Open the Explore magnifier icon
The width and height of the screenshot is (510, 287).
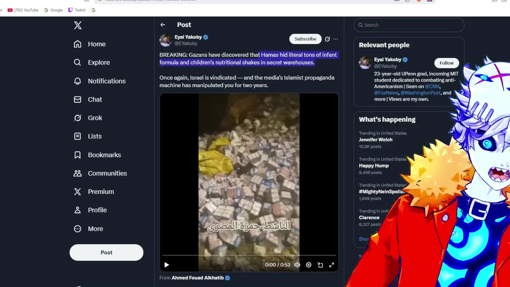pos(78,62)
